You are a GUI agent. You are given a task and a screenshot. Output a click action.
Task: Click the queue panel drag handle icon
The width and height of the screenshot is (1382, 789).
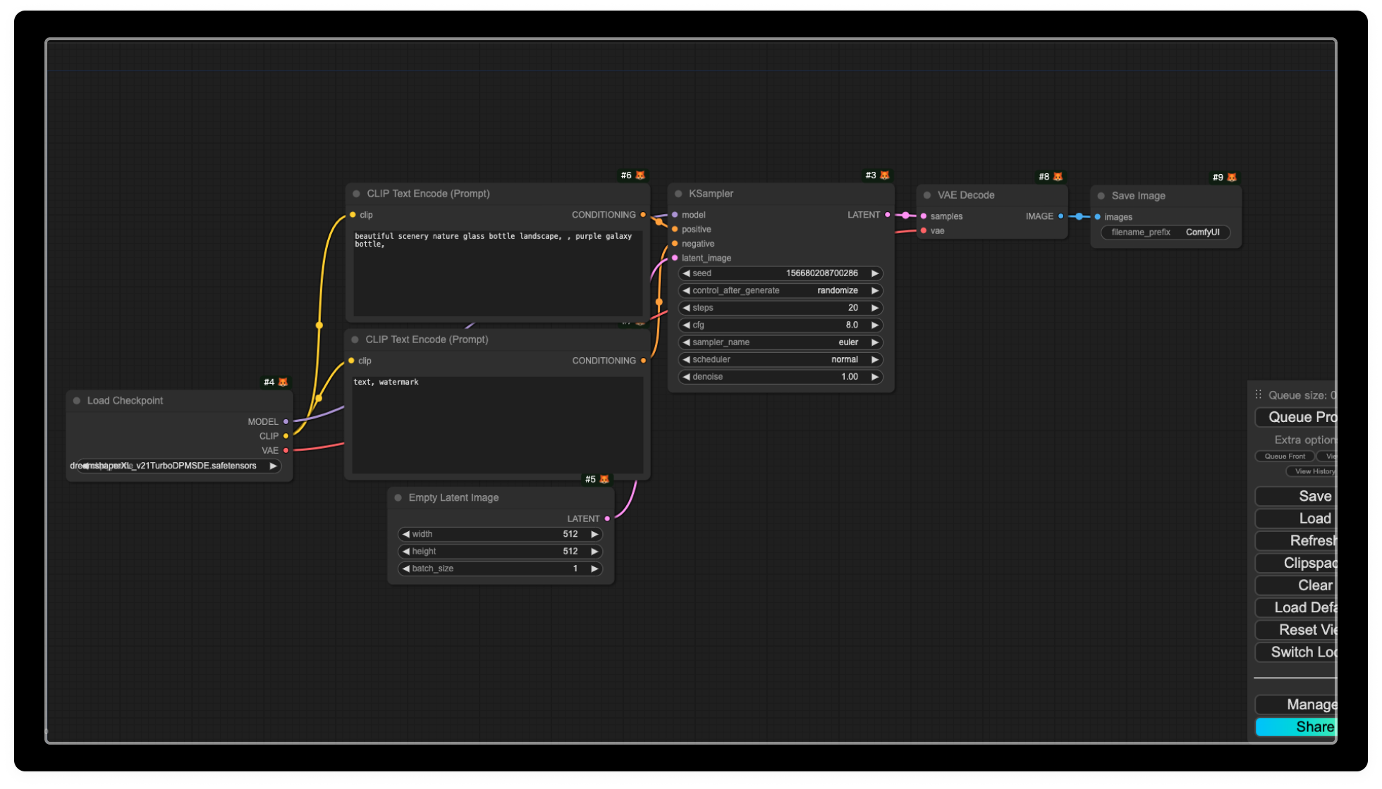1259,394
